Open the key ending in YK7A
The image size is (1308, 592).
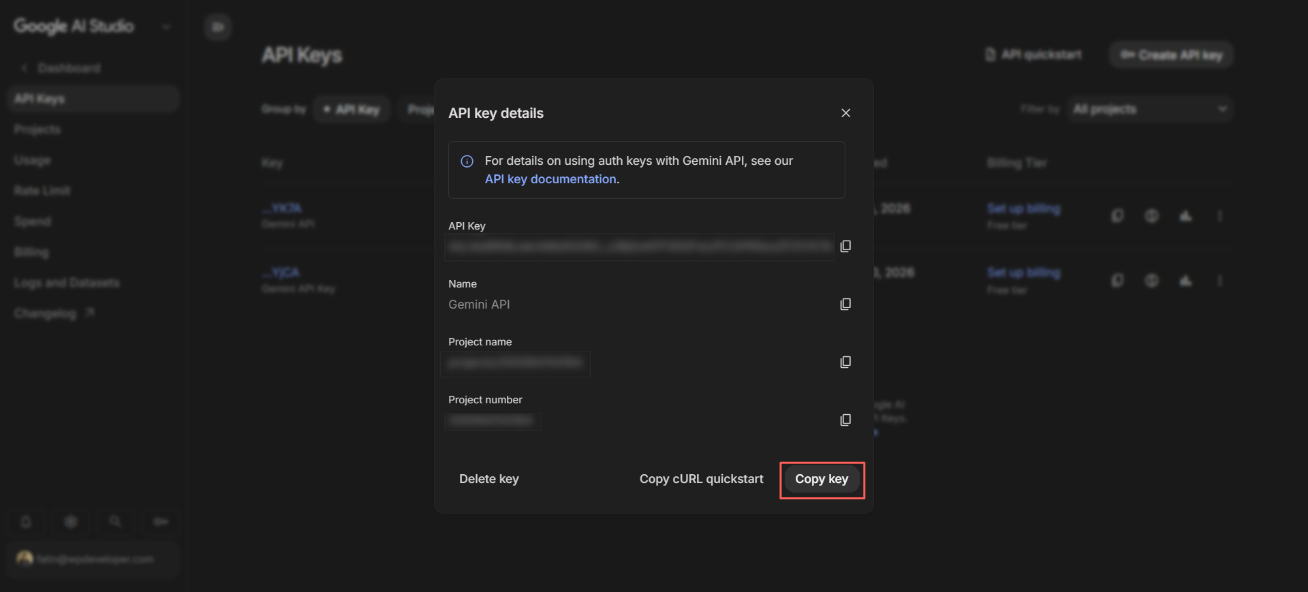(x=282, y=208)
